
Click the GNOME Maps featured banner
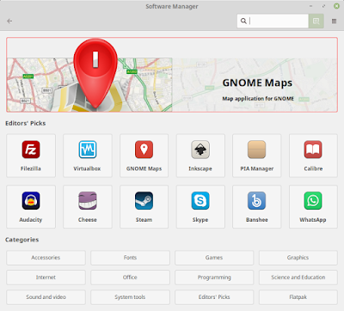point(172,75)
